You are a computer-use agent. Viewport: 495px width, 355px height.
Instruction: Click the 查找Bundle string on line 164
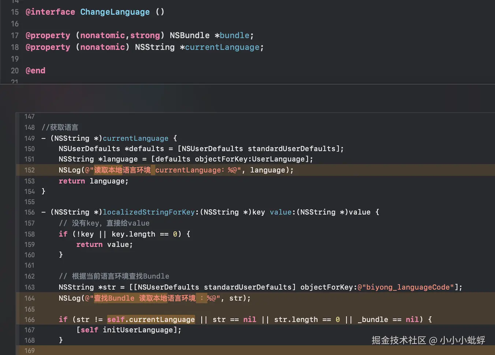(x=114, y=299)
